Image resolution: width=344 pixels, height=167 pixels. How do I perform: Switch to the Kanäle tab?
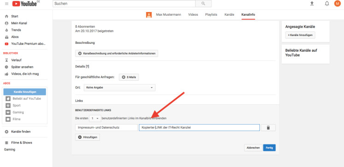(229, 14)
